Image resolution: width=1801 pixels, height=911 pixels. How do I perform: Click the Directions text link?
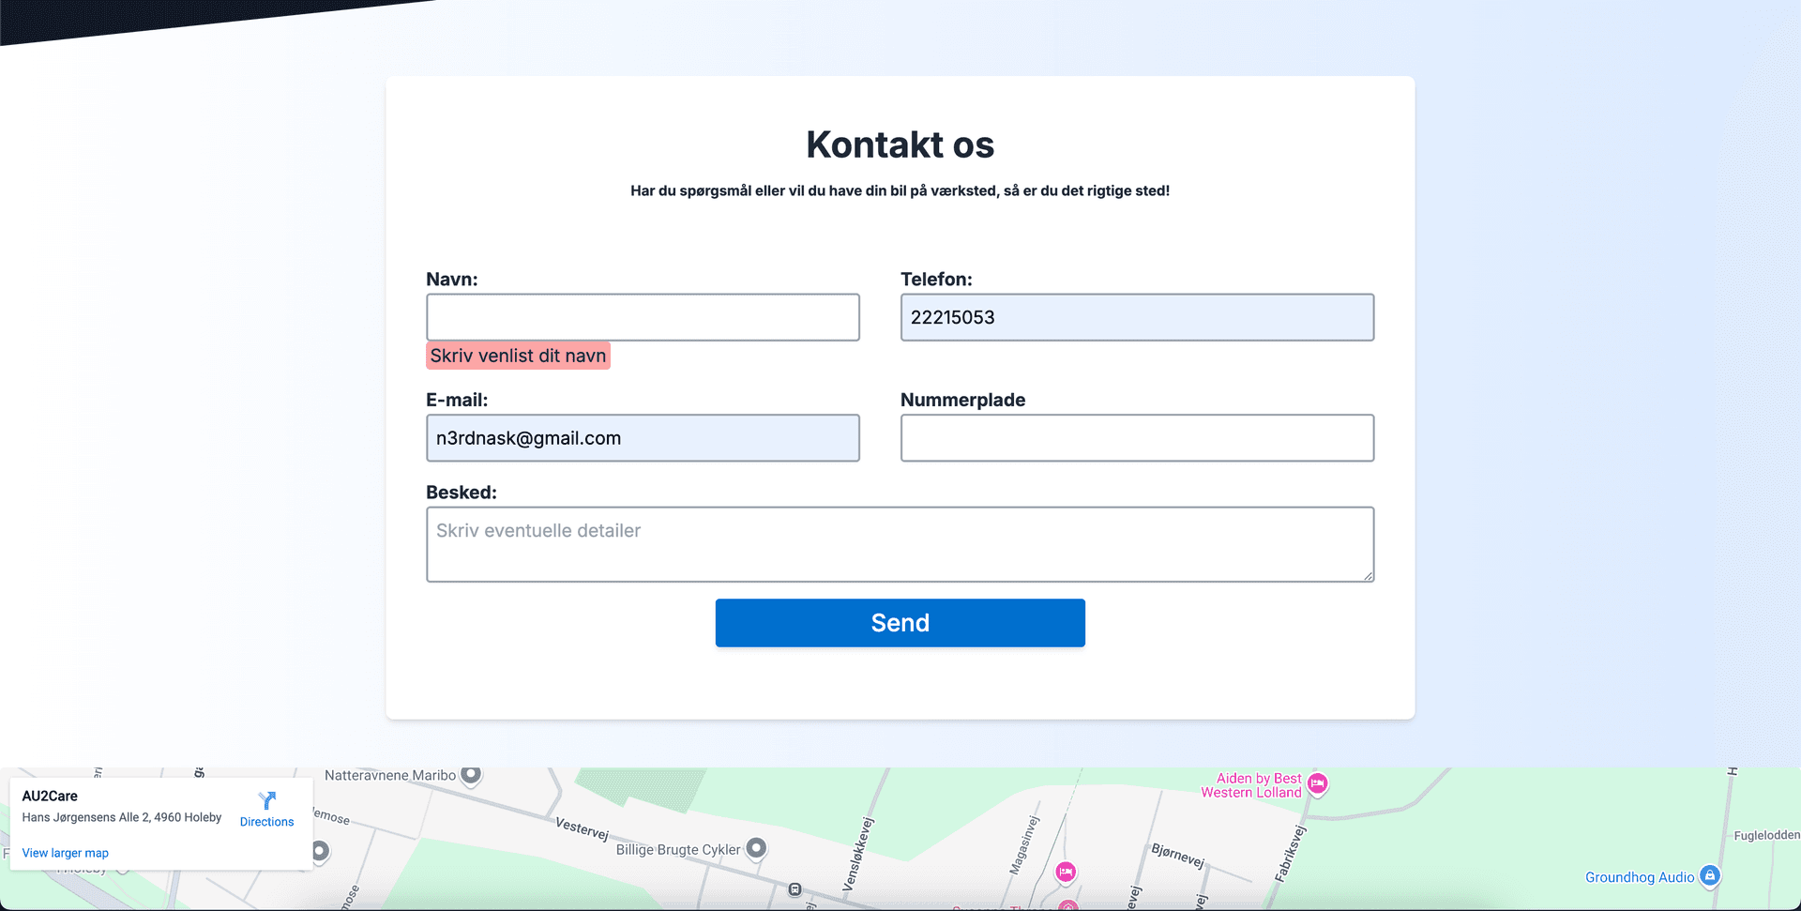[266, 822]
